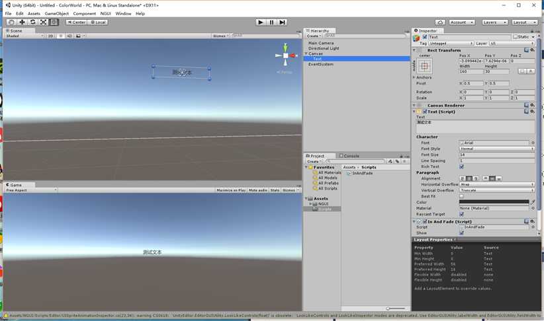Uncheck the Rich Text checkbox
Viewport: 544px width, 321px height.
pos(461,166)
